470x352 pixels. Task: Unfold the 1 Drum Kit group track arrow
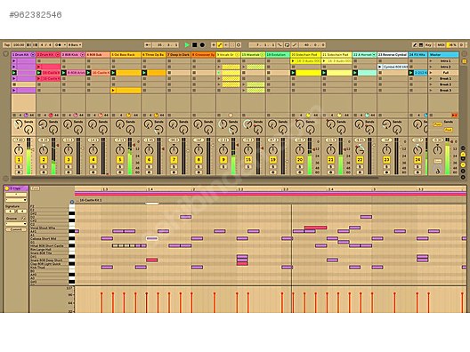[33, 55]
